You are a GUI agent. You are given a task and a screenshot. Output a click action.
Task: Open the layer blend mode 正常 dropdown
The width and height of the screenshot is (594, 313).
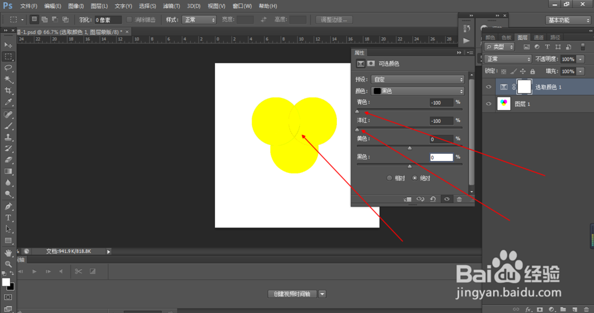[508, 59]
